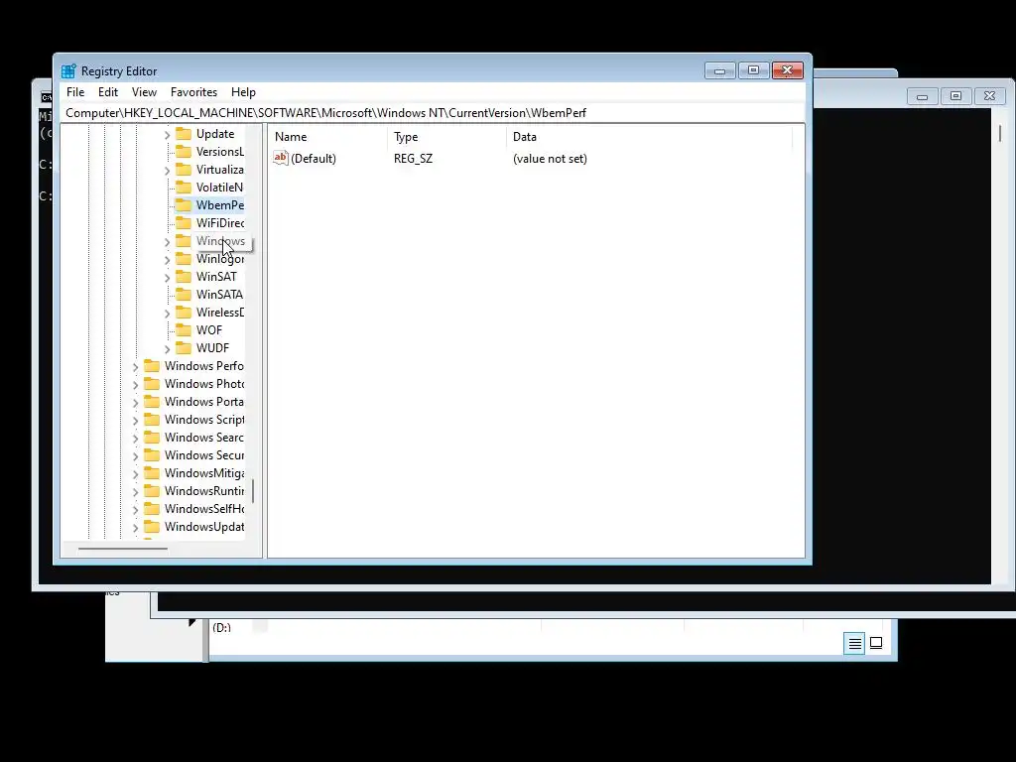Select the WinSATA folder icon
1016x762 pixels.
click(184, 294)
